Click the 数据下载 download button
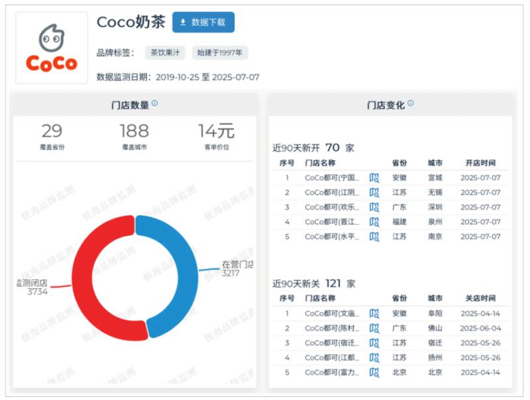This screenshot has width=530, height=400. [203, 22]
